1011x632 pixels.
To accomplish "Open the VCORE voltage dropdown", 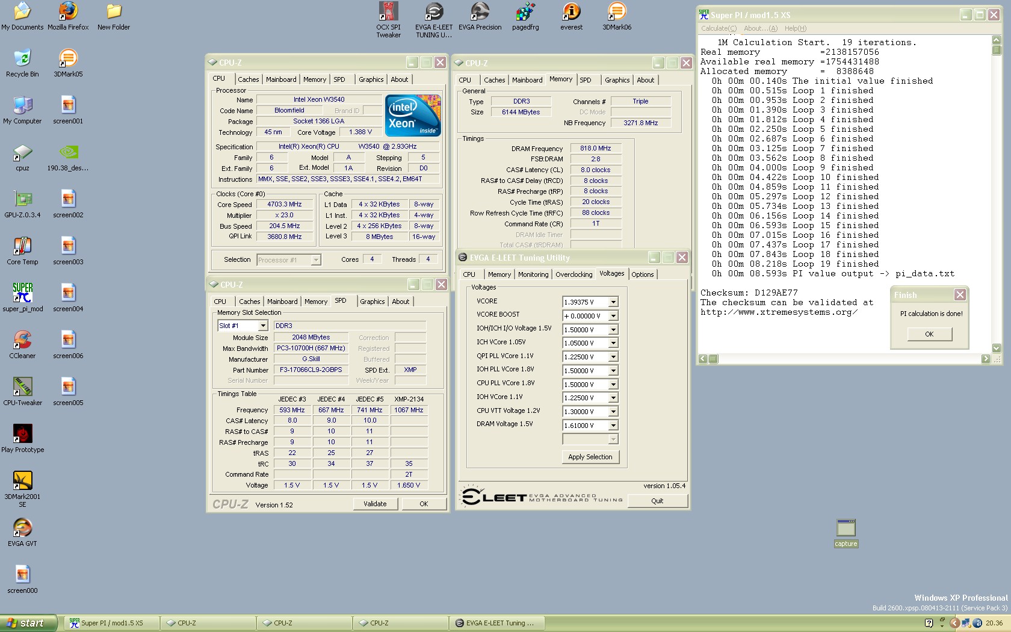I will pos(613,302).
